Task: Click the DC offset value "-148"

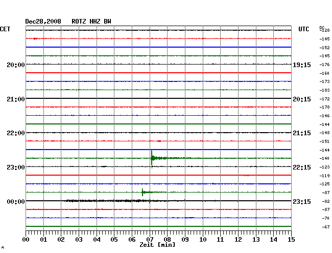Action: pyautogui.click(x=324, y=133)
